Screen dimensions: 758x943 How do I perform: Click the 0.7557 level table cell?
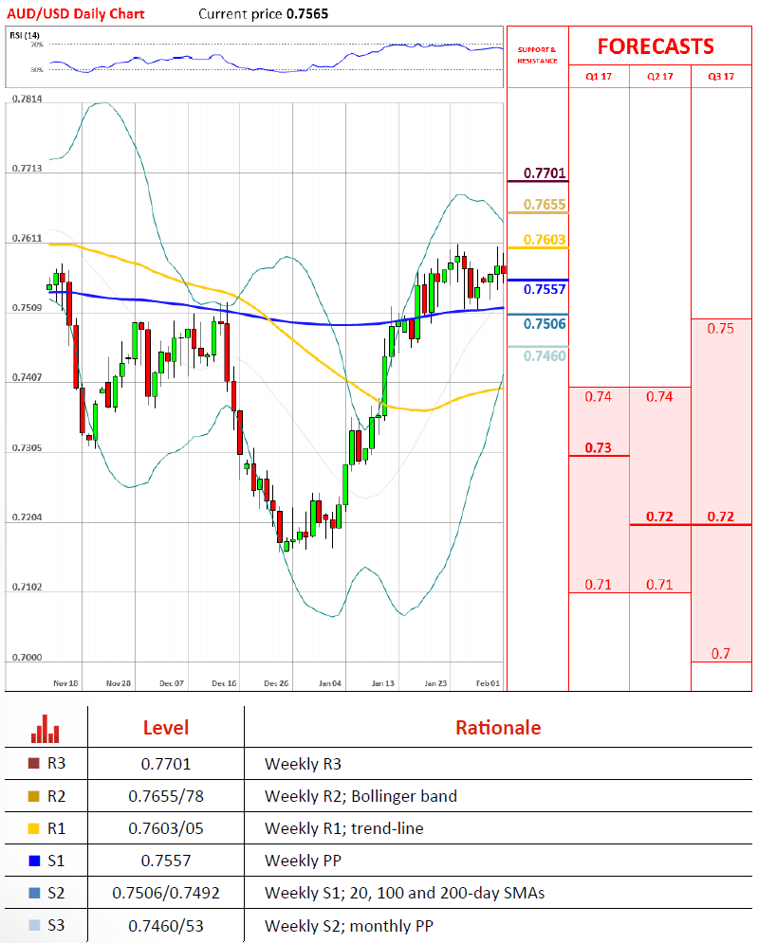(x=166, y=861)
